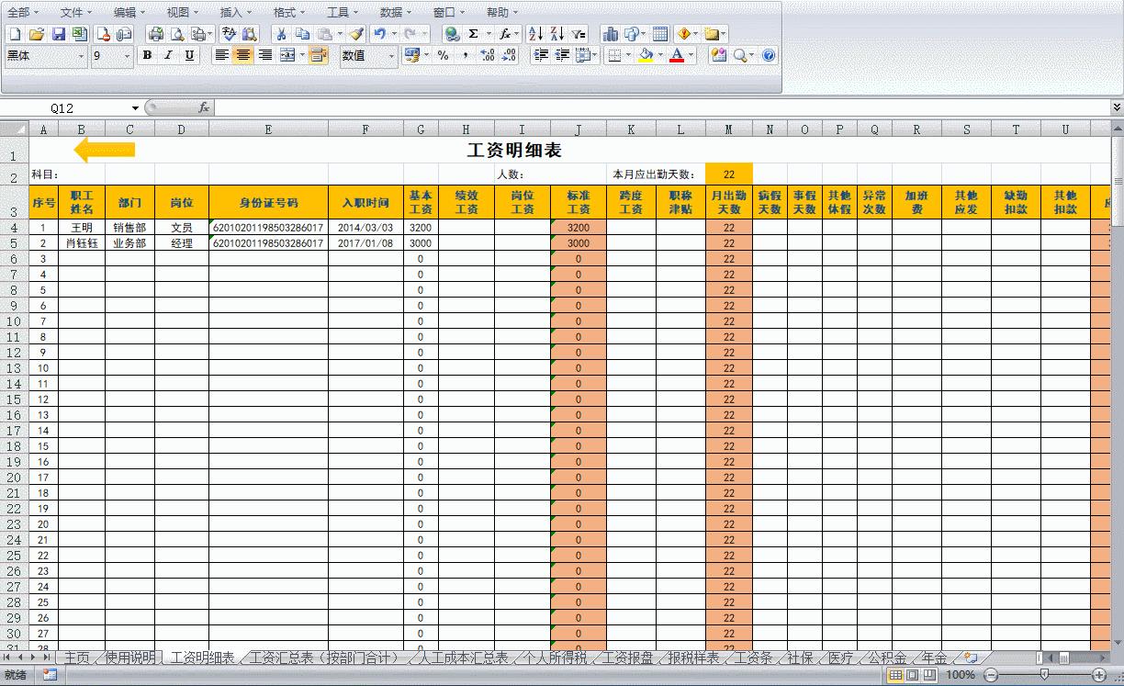Expand the fill color dropdown arrow
This screenshot has height=686, width=1124.
[658, 55]
